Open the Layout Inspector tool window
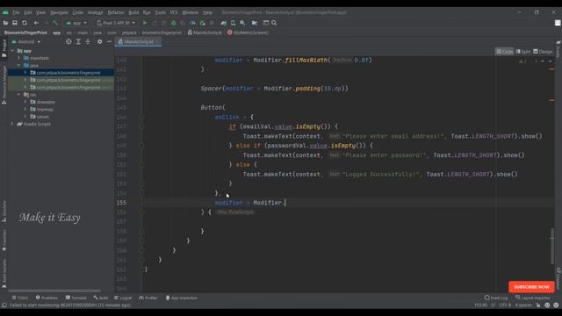562x316 pixels. (533, 298)
